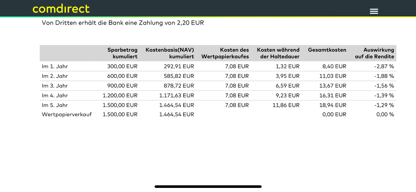Click the Kostenbasis(NAV) kumuliert column header
This screenshot has height=192, width=416.
(x=170, y=53)
